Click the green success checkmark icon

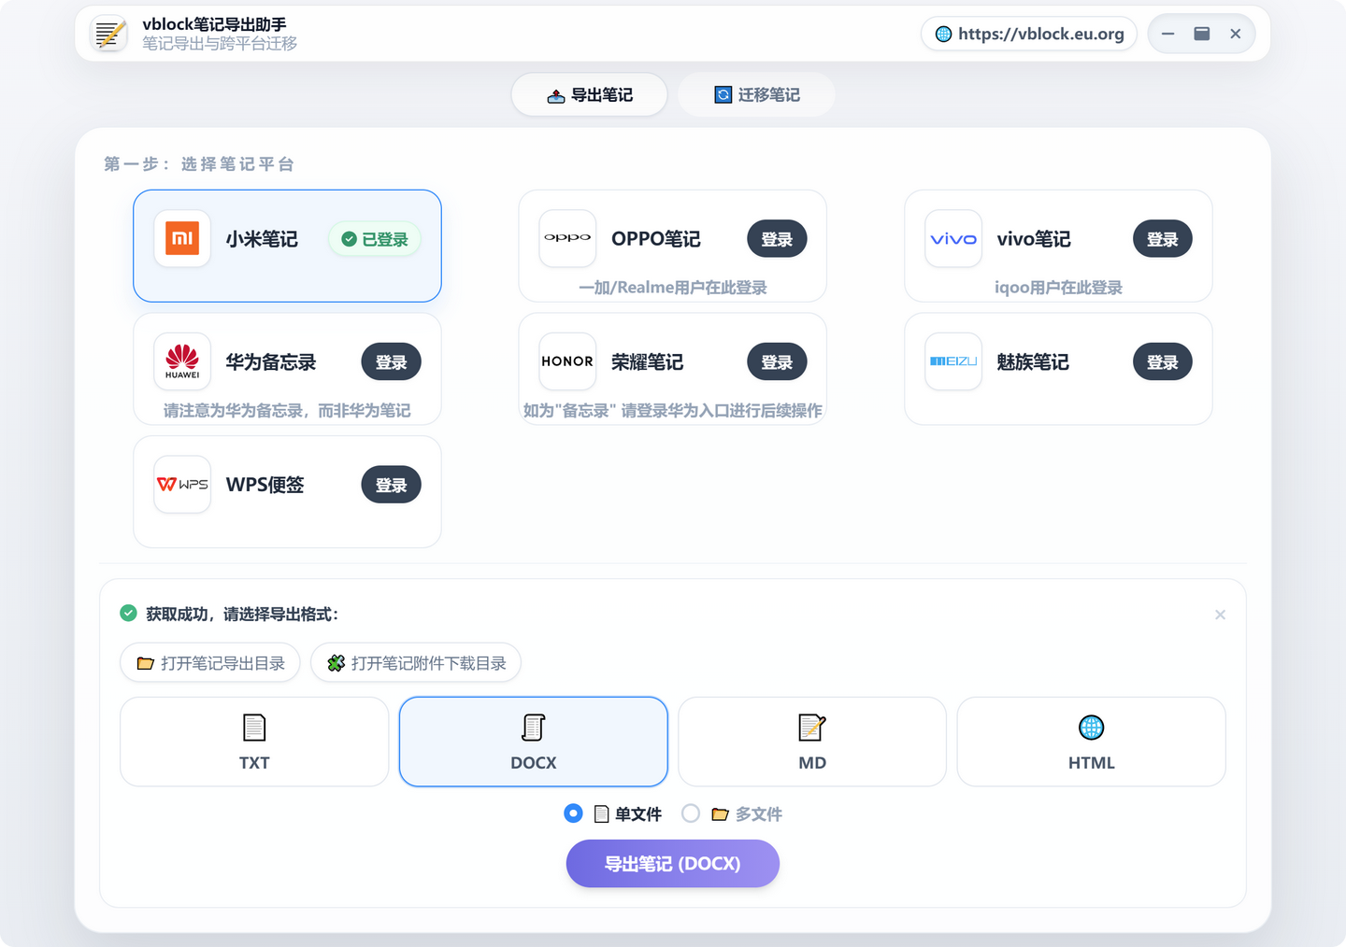point(129,614)
